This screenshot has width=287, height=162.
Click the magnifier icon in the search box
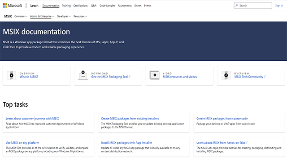point(237,5)
